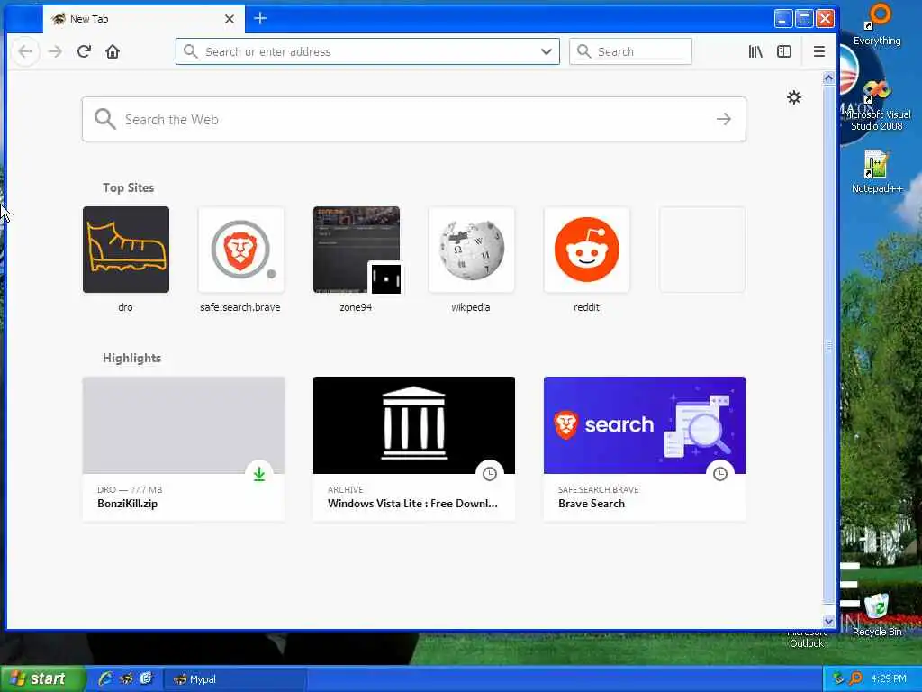Open a new tab with plus button

pos(260,19)
